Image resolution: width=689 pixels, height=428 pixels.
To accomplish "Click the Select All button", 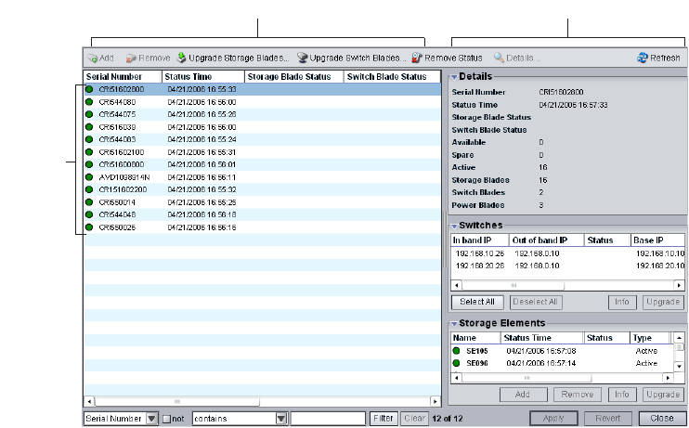I will pyautogui.click(x=477, y=302).
